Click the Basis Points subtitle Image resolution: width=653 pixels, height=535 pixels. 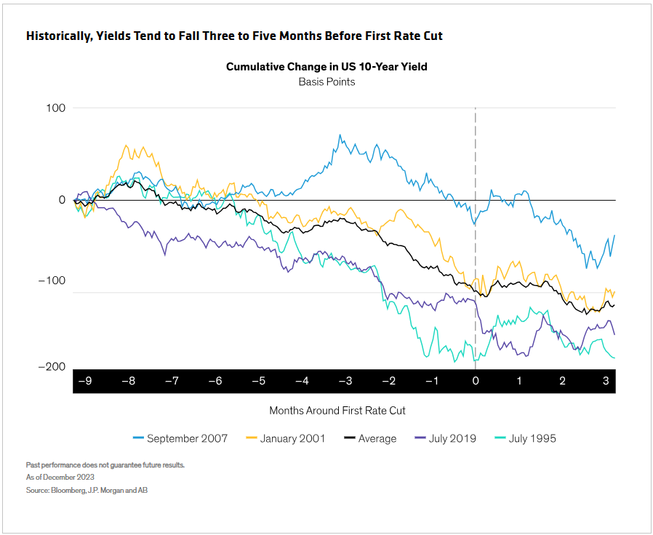click(327, 81)
